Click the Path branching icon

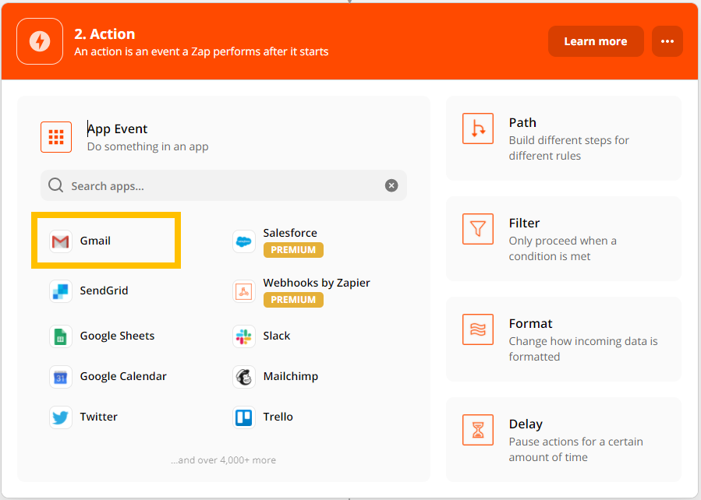[478, 129]
